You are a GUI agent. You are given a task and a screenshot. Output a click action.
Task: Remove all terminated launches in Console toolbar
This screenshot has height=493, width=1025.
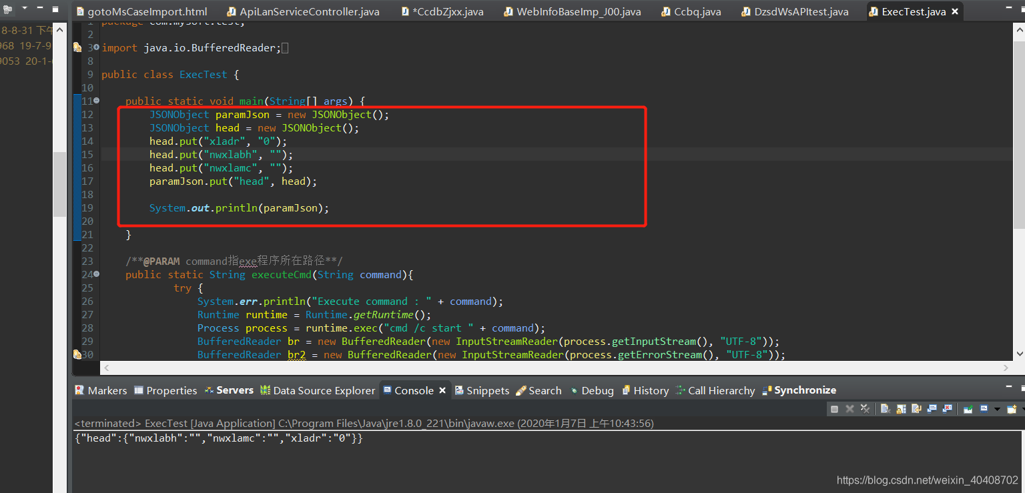point(865,409)
